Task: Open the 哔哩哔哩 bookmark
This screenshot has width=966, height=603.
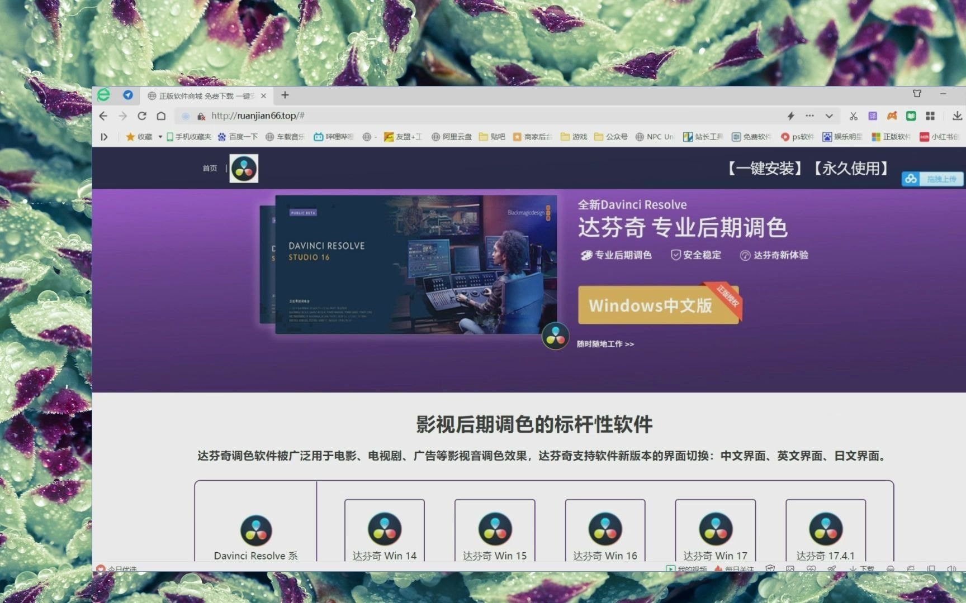Action: (x=333, y=137)
